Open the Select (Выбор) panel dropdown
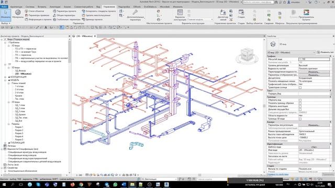Image resolution: width=335 pixels, height=188 pixels. (6, 23)
